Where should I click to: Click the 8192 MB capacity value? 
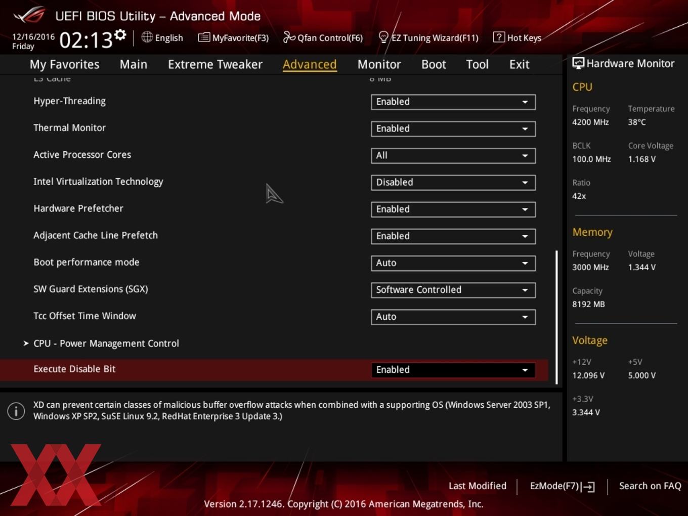click(x=588, y=304)
